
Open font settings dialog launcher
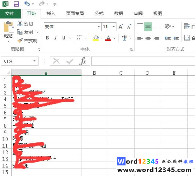pos(131,50)
